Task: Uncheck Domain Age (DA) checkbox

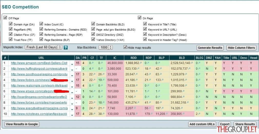Action: [x=11, y=24]
